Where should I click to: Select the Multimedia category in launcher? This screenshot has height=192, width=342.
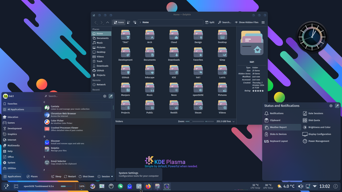click(x=22, y=145)
